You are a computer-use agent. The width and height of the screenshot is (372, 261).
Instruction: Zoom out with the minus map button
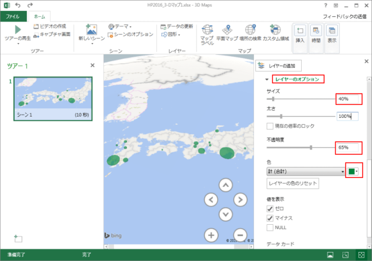pos(240,235)
